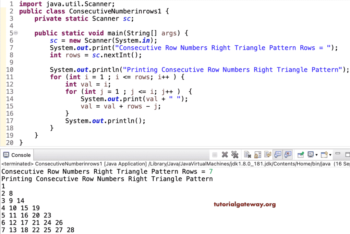Click the Terminate icon in console toolbar
This screenshot has width=350, height=234.
point(215,154)
